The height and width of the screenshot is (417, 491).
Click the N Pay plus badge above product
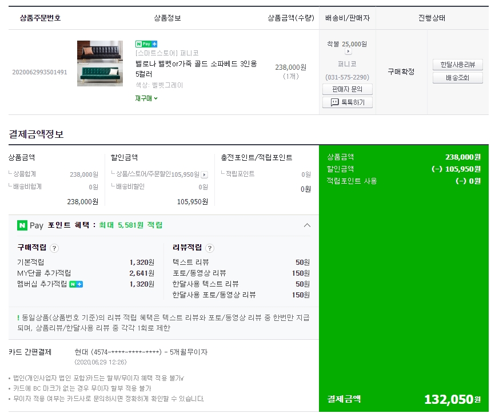click(146, 44)
